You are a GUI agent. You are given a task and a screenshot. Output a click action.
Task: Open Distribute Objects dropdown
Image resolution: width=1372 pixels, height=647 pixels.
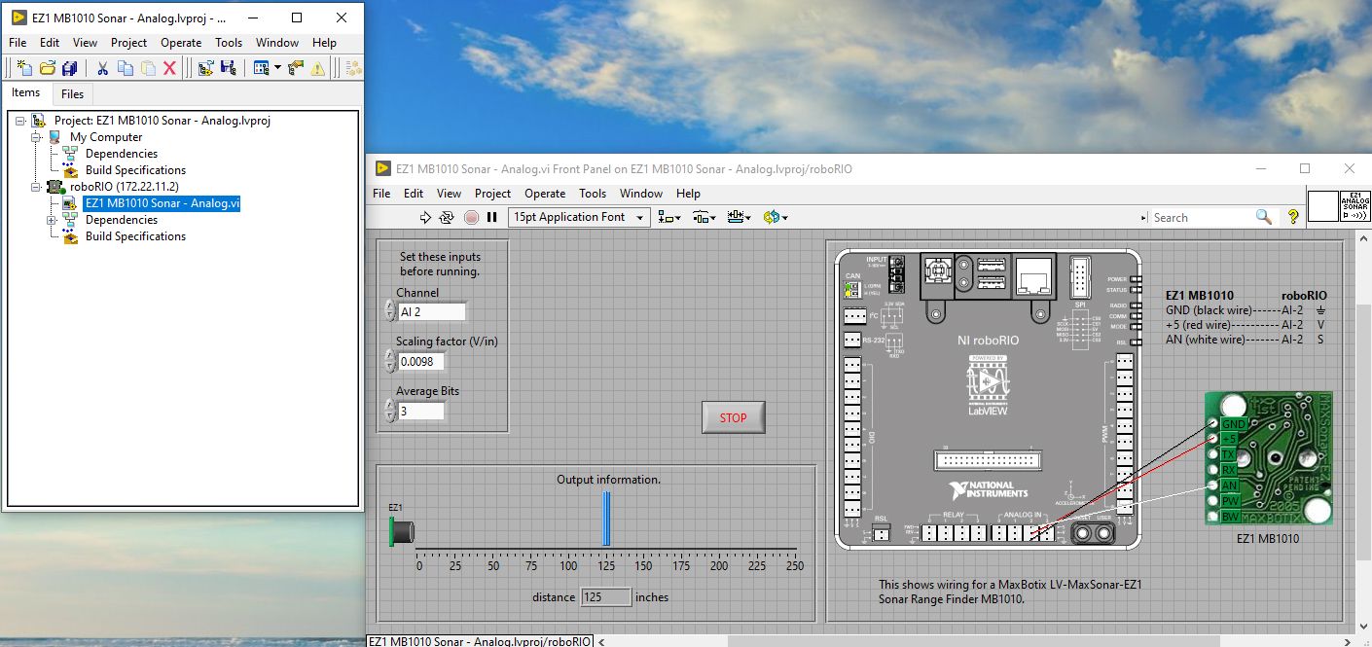click(x=704, y=217)
